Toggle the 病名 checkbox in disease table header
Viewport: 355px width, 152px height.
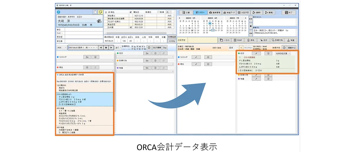pyautogui.click(x=109, y=12)
